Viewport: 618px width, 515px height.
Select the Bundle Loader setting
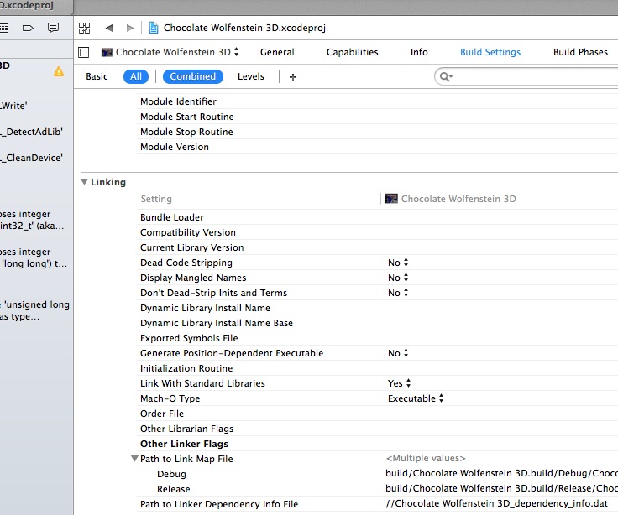click(172, 217)
